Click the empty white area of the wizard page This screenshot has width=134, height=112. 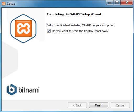pos(87,66)
